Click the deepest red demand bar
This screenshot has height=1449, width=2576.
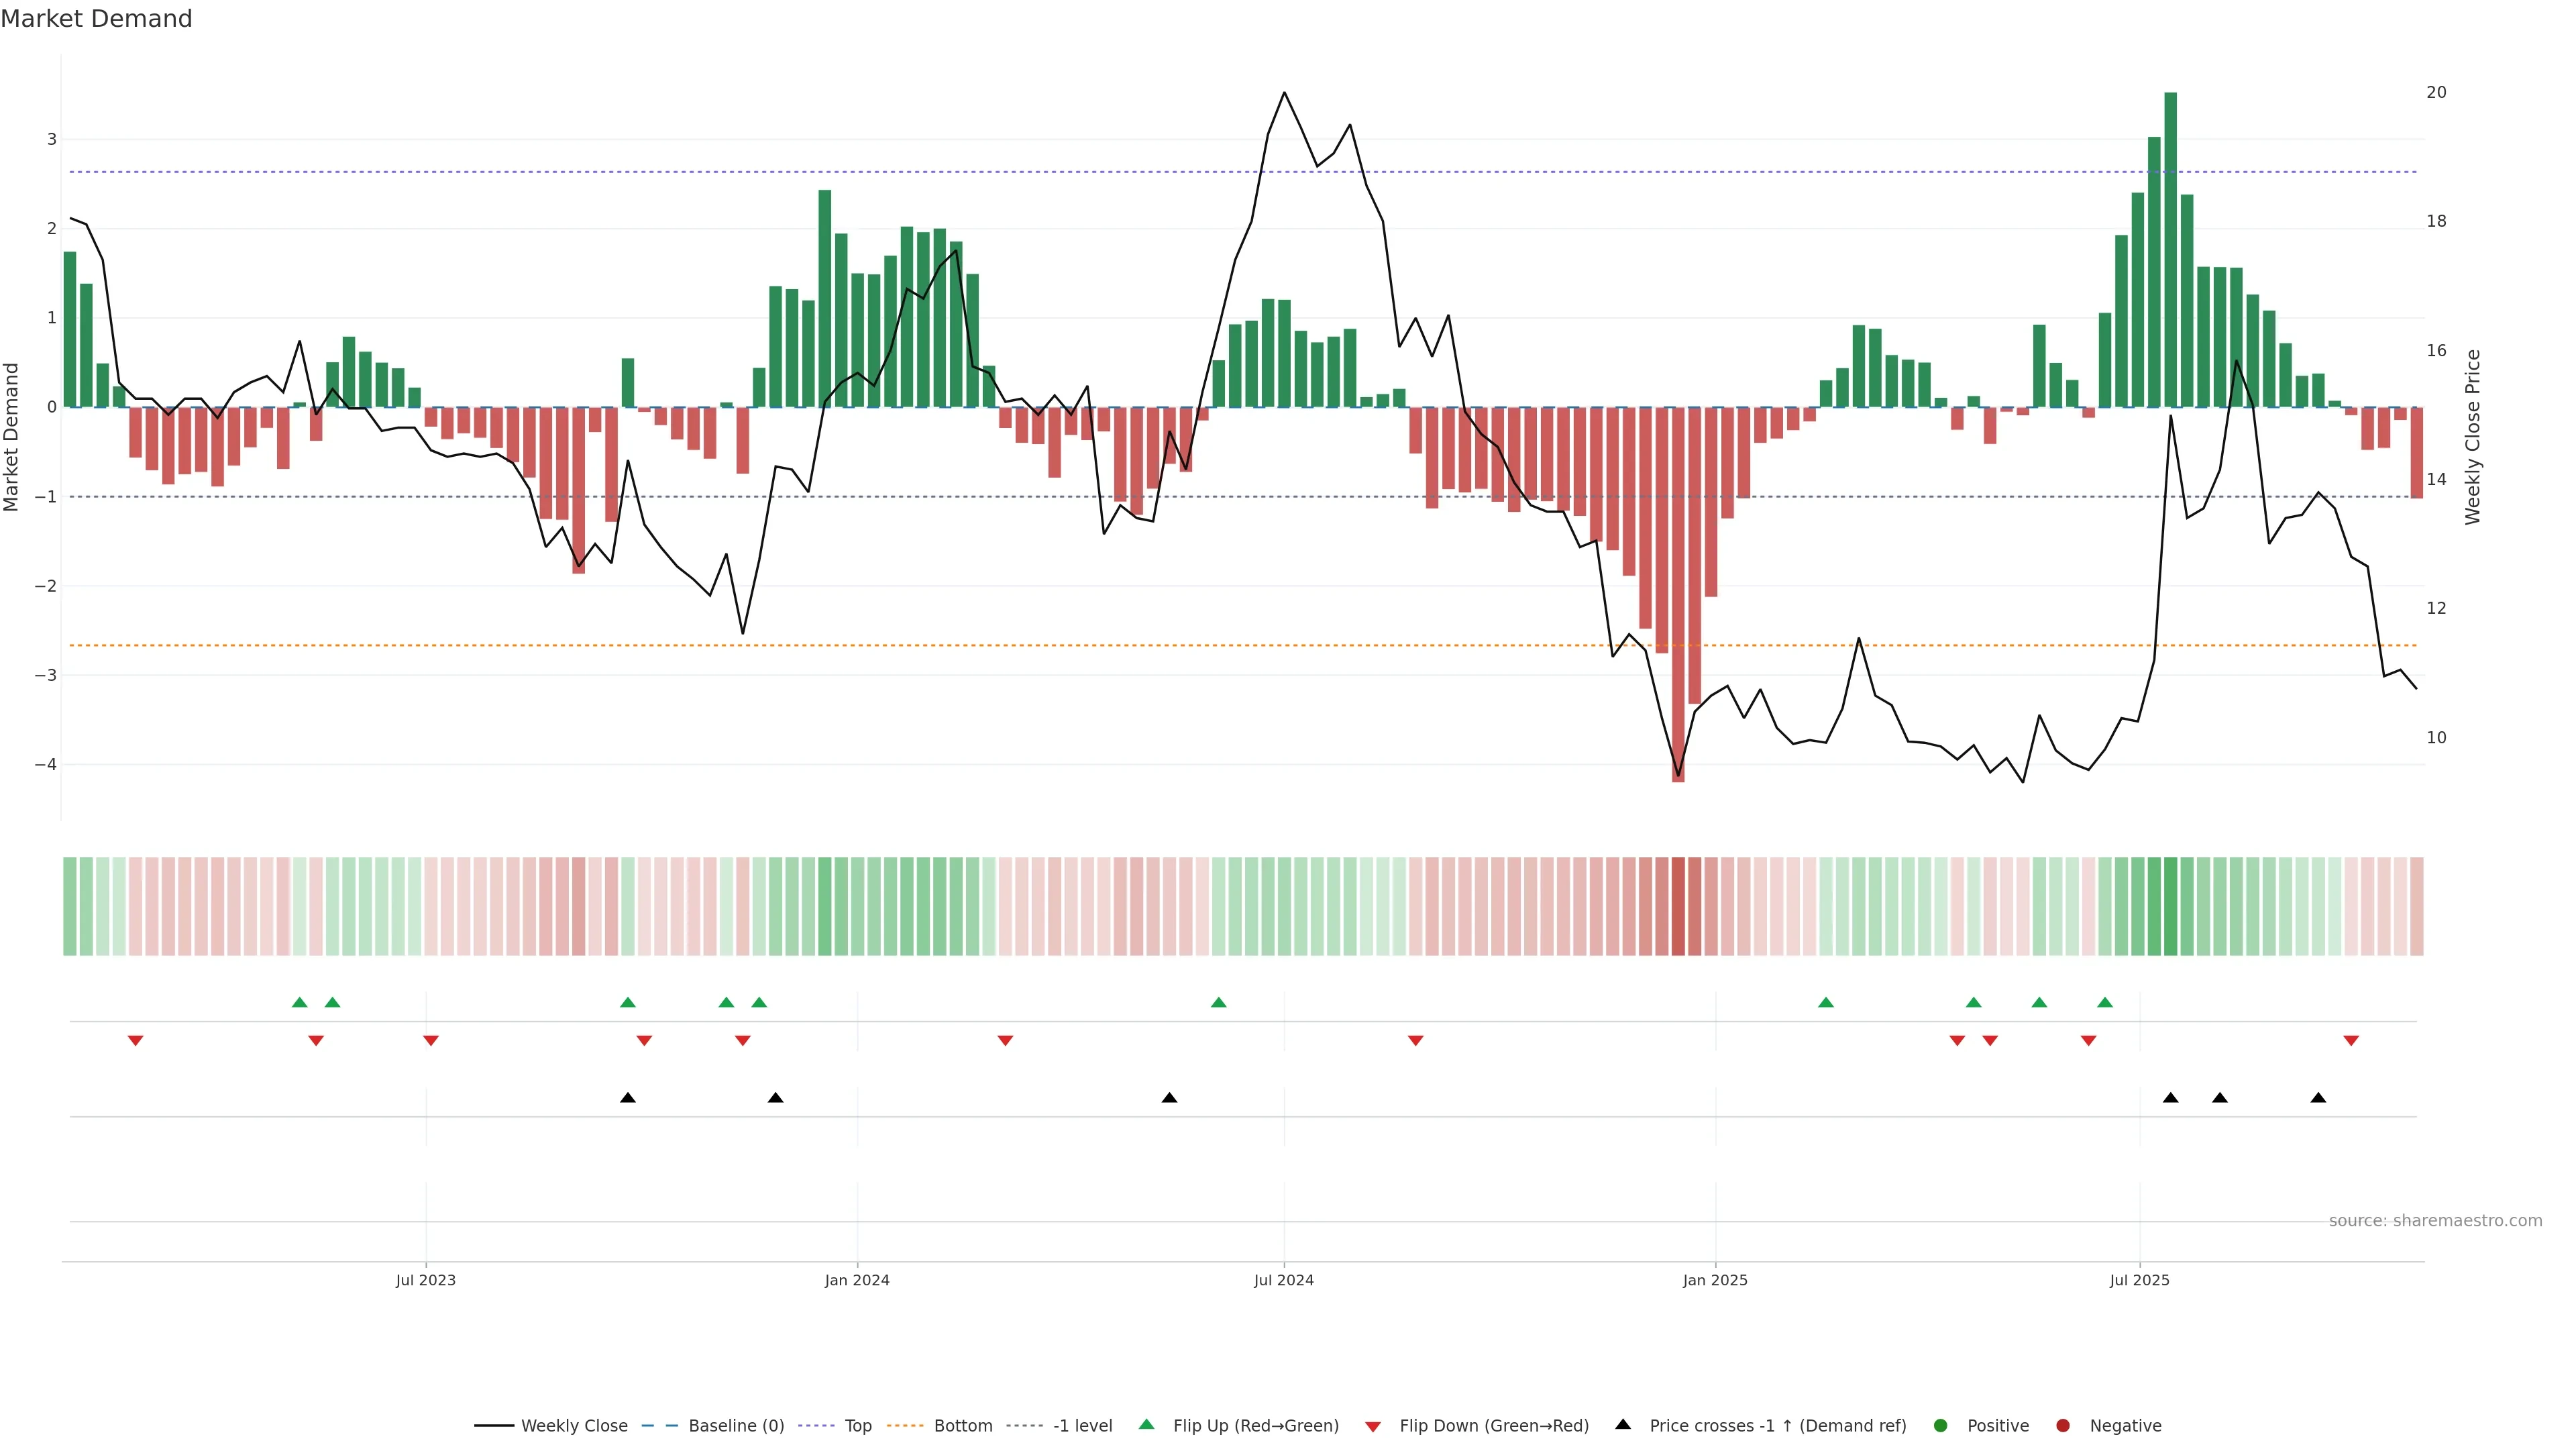[1678, 594]
